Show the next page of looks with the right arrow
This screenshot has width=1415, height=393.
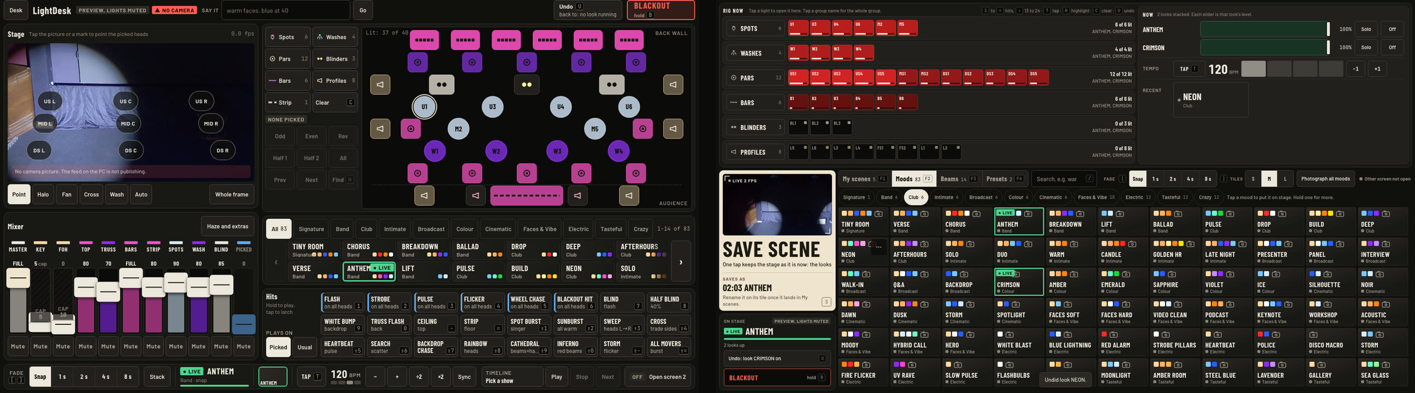click(x=681, y=262)
